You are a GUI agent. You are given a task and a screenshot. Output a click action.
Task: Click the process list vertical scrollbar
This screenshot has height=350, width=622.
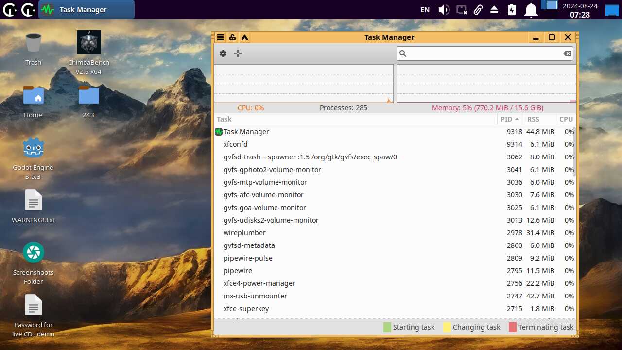point(574,152)
